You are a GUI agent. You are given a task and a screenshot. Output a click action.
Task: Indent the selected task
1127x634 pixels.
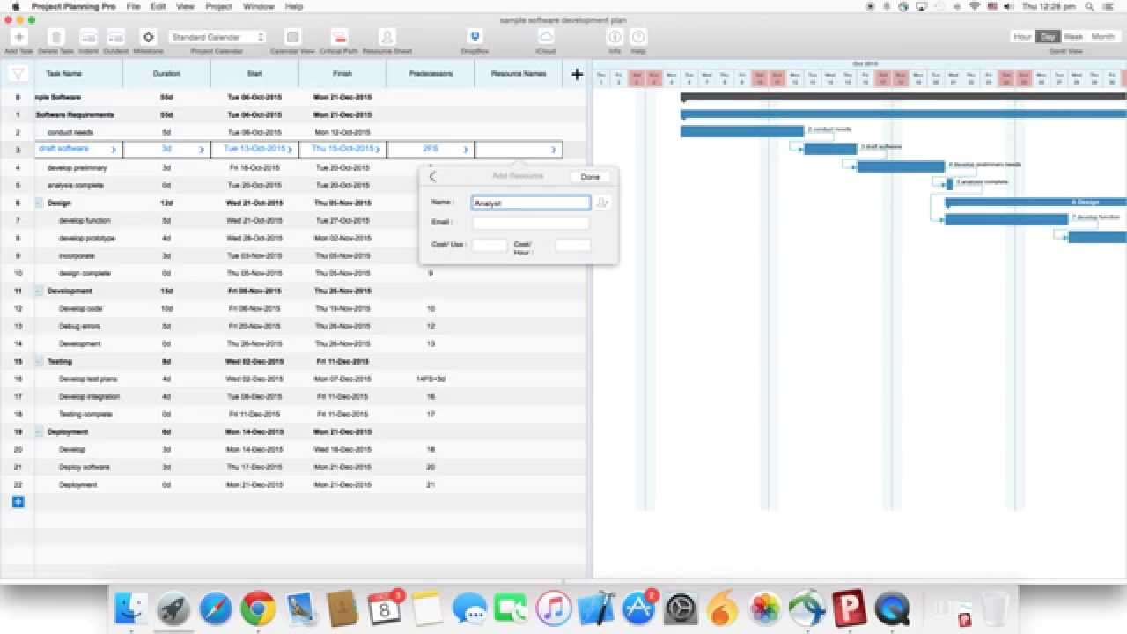coord(88,37)
